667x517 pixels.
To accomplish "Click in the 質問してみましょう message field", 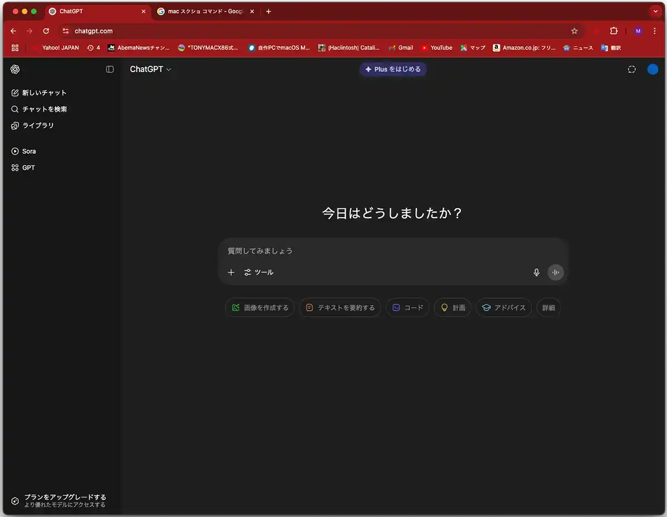I will click(393, 251).
